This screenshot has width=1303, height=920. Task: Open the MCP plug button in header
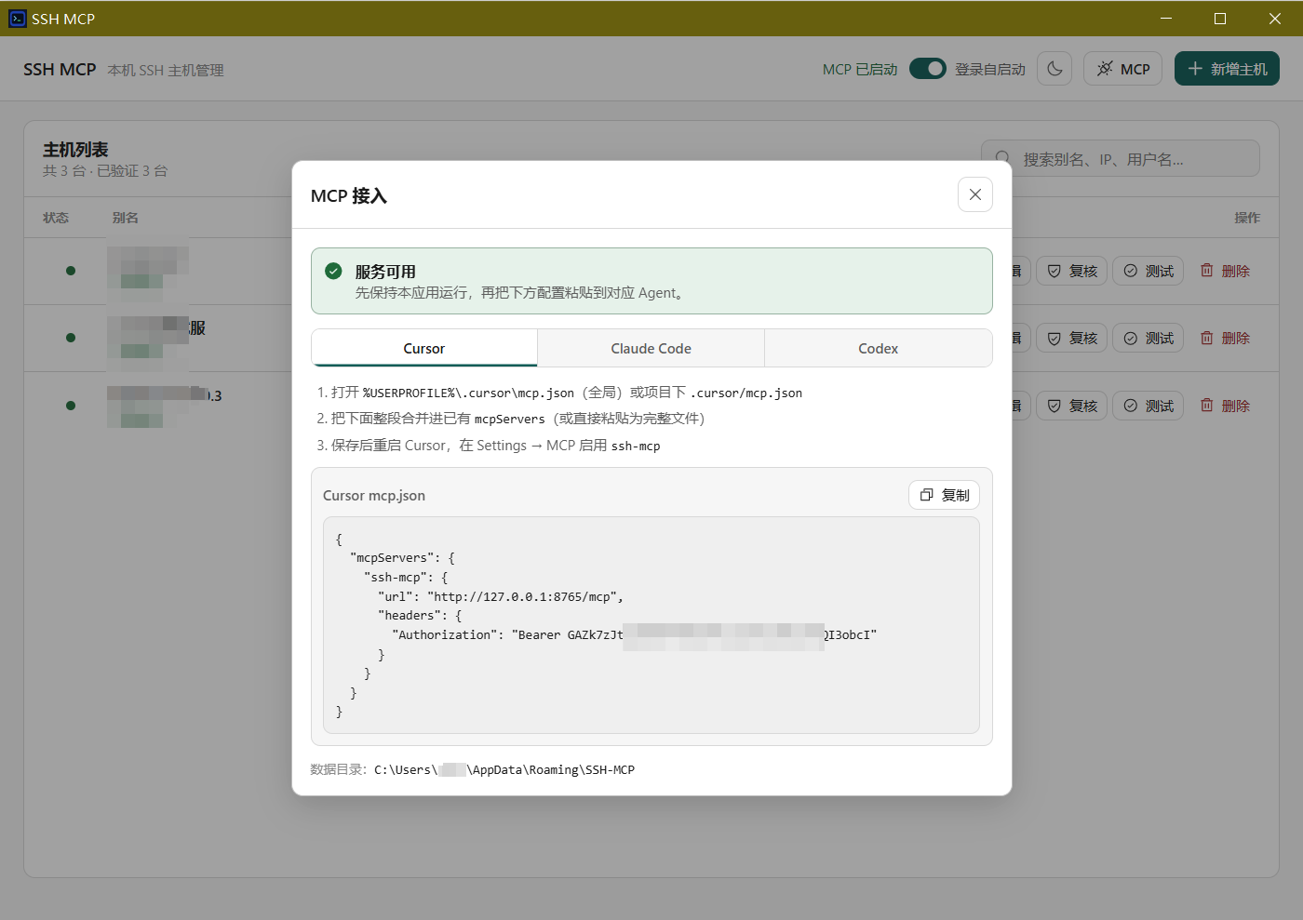(x=1122, y=69)
